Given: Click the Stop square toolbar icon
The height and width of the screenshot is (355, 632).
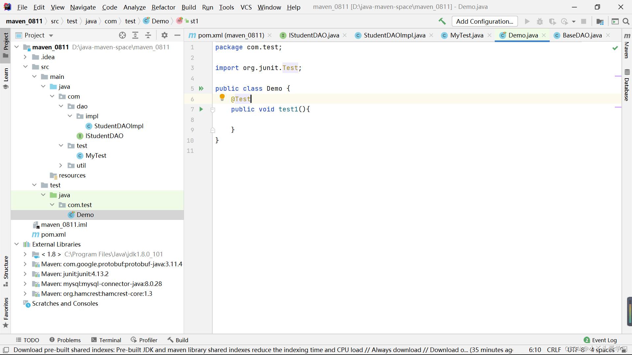Looking at the screenshot, I should pyautogui.click(x=584, y=21).
